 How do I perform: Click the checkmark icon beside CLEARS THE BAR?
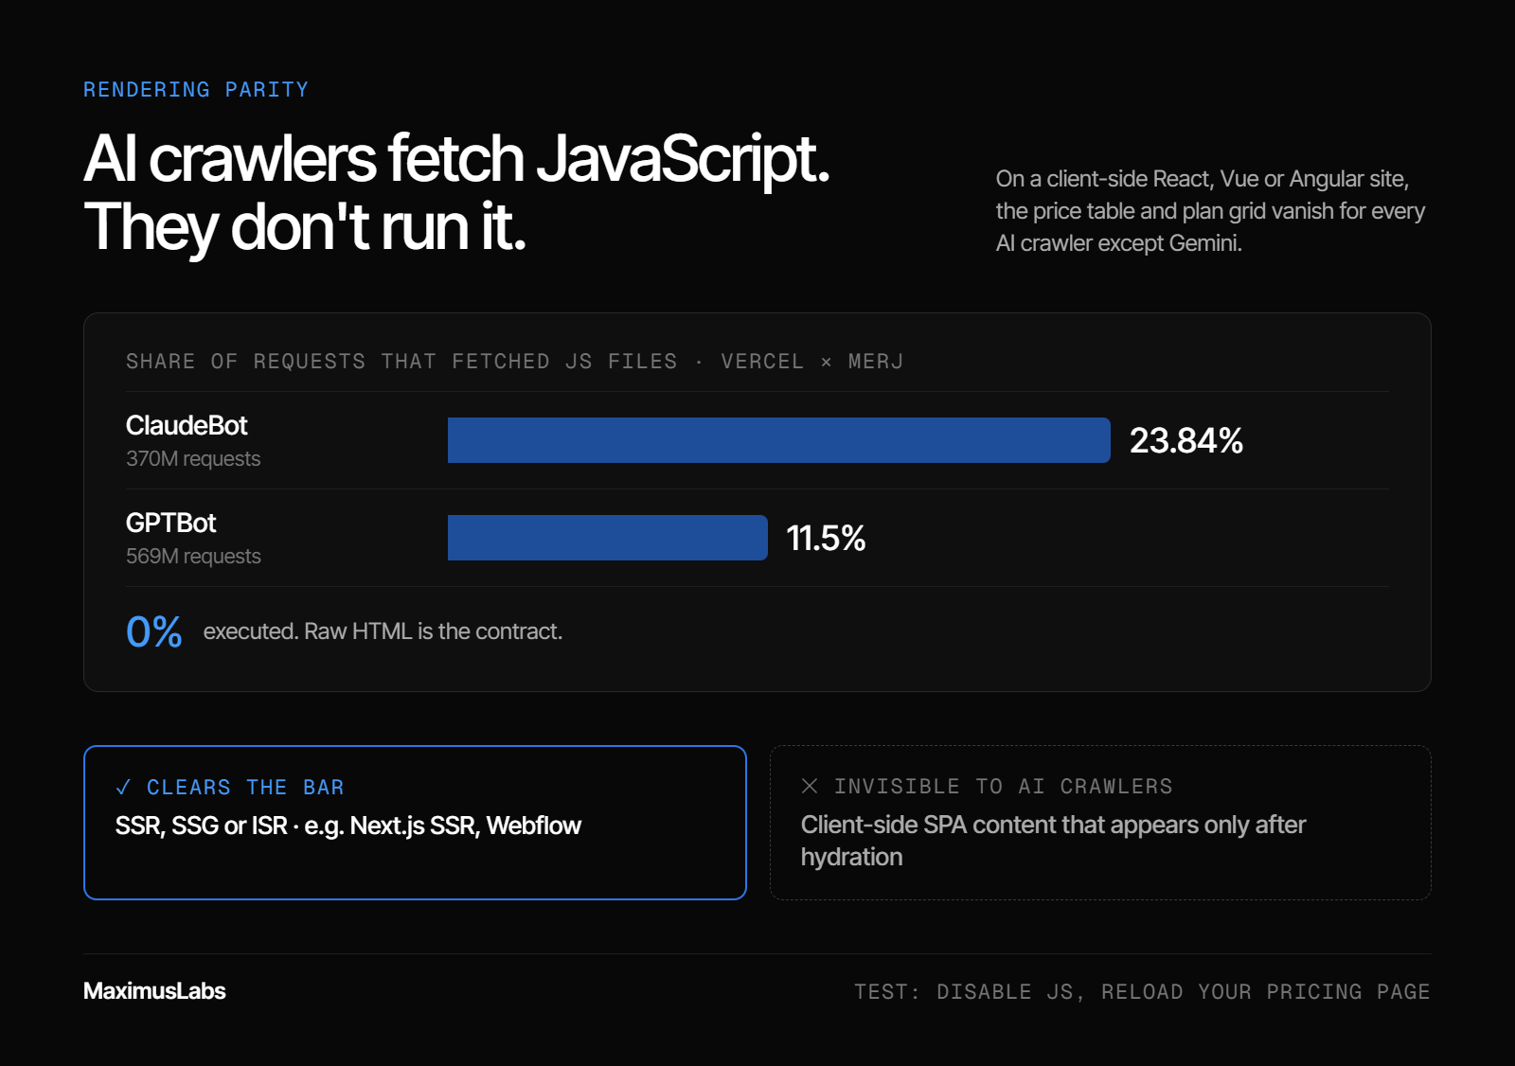123,788
